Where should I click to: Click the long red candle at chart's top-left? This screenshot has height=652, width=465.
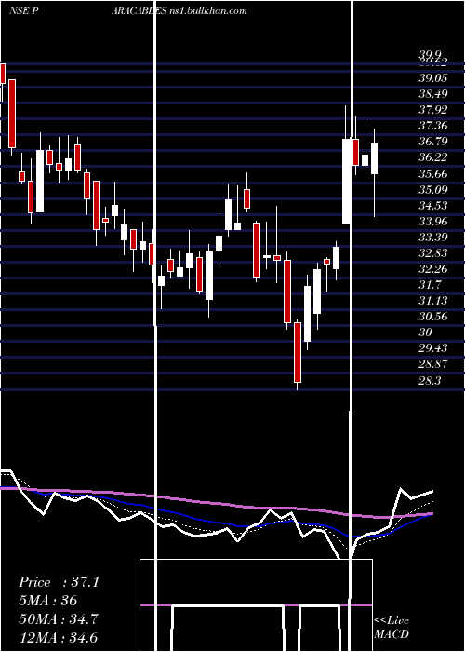pos(12,114)
